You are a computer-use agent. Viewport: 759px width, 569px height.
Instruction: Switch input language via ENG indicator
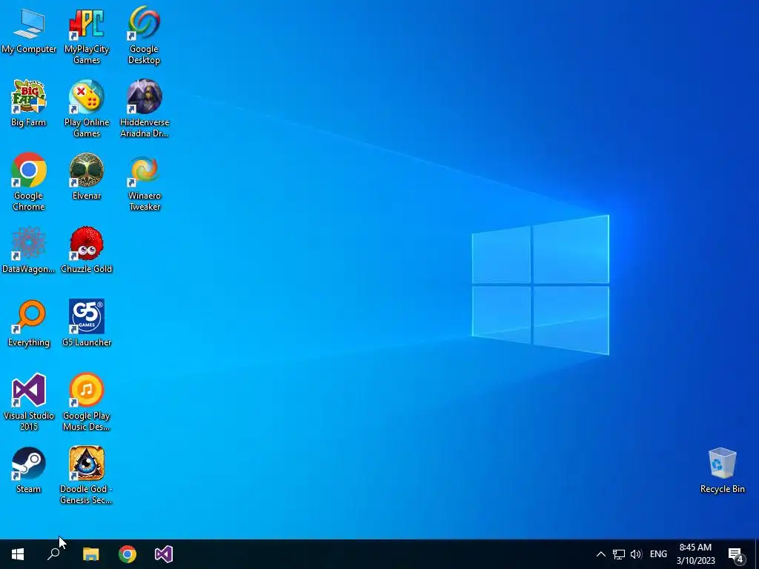pos(658,554)
